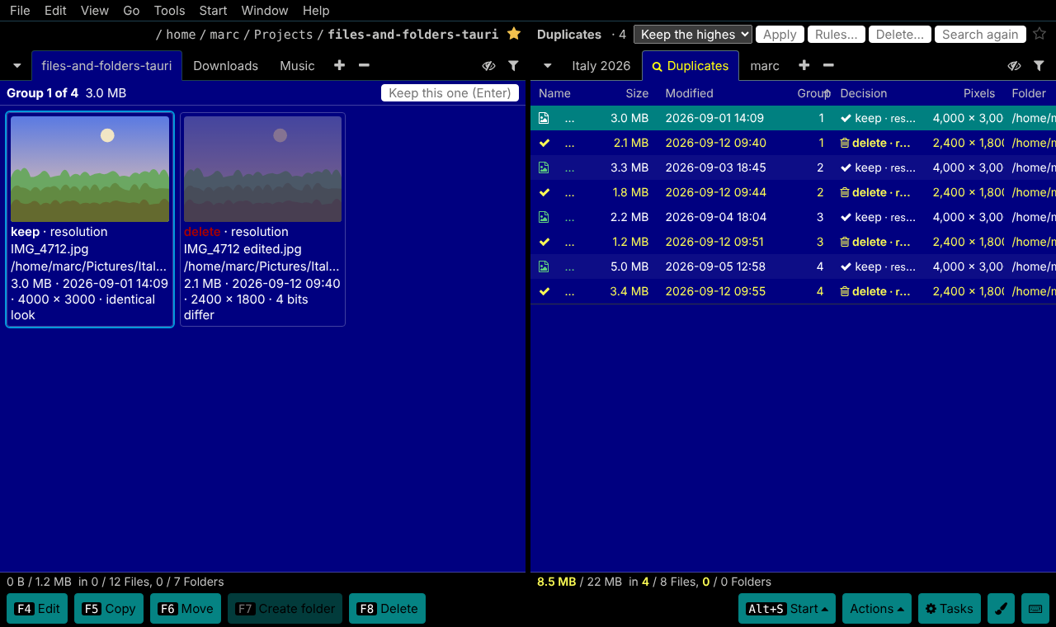Toggle the yellow checkmark on the 1.8 MB row
This screenshot has width=1056, height=627.
[x=544, y=192]
